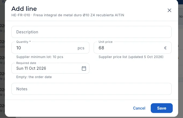Click the 'Empty: the order date' hint
Image resolution: width=183 pixels, height=118 pixels.
34,77
